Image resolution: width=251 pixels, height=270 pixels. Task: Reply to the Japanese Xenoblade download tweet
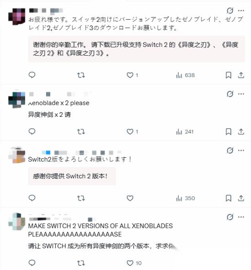click(32, 75)
